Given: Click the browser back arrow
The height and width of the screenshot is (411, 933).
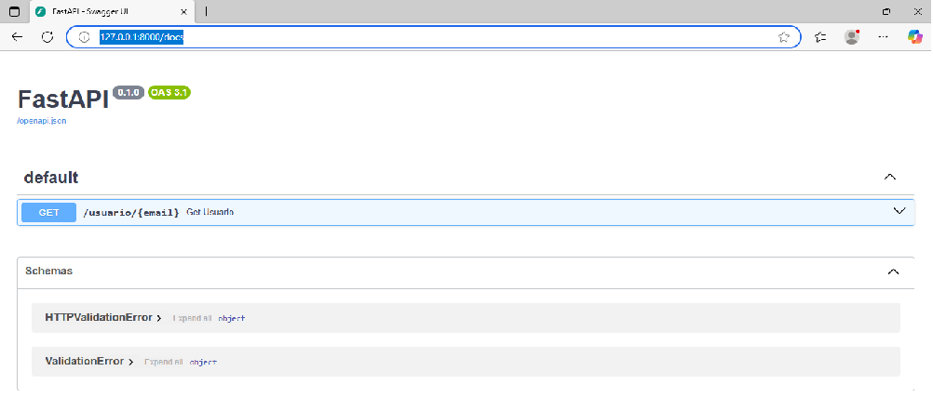Looking at the screenshot, I should coord(17,37).
